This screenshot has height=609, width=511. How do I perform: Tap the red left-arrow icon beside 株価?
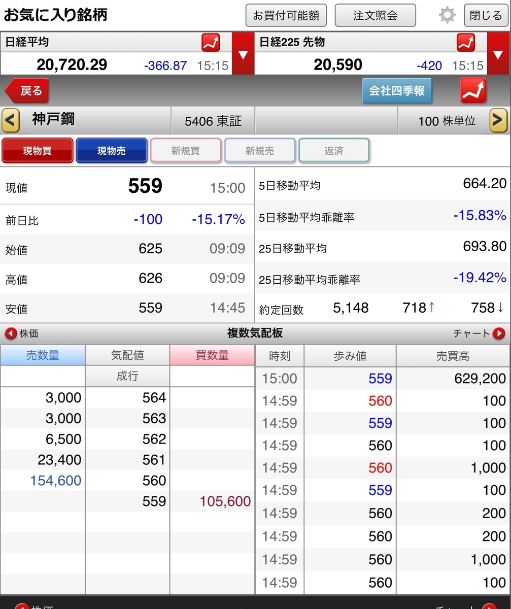(11, 333)
